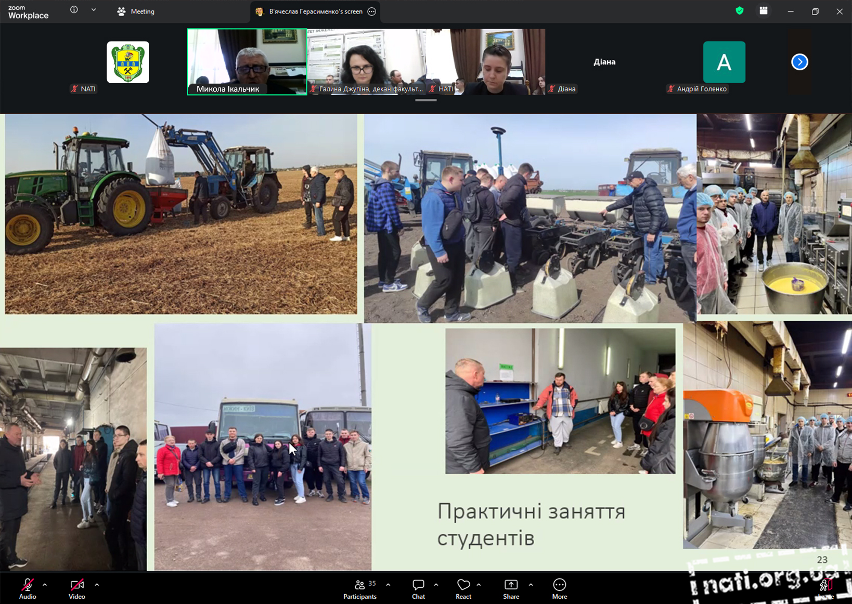Start camera with the Video button
The height and width of the screenshot is (604, 852).
(77, 588)
